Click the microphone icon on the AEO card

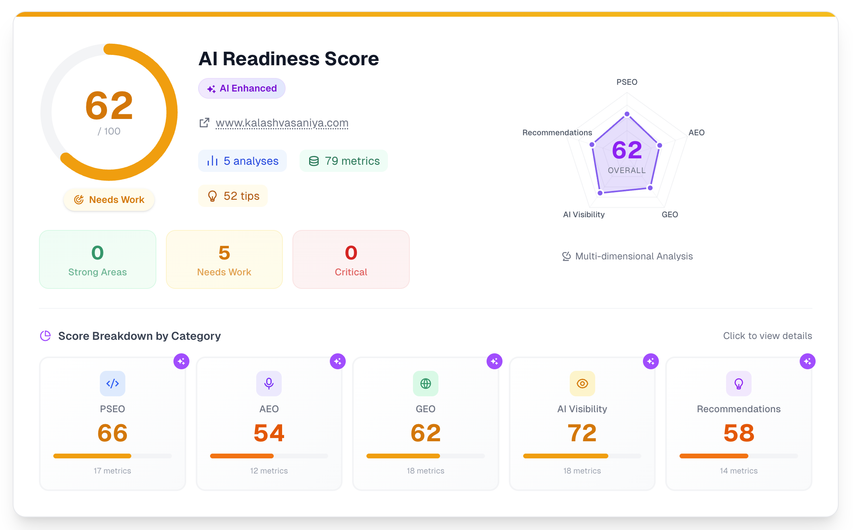coord(269,384)
